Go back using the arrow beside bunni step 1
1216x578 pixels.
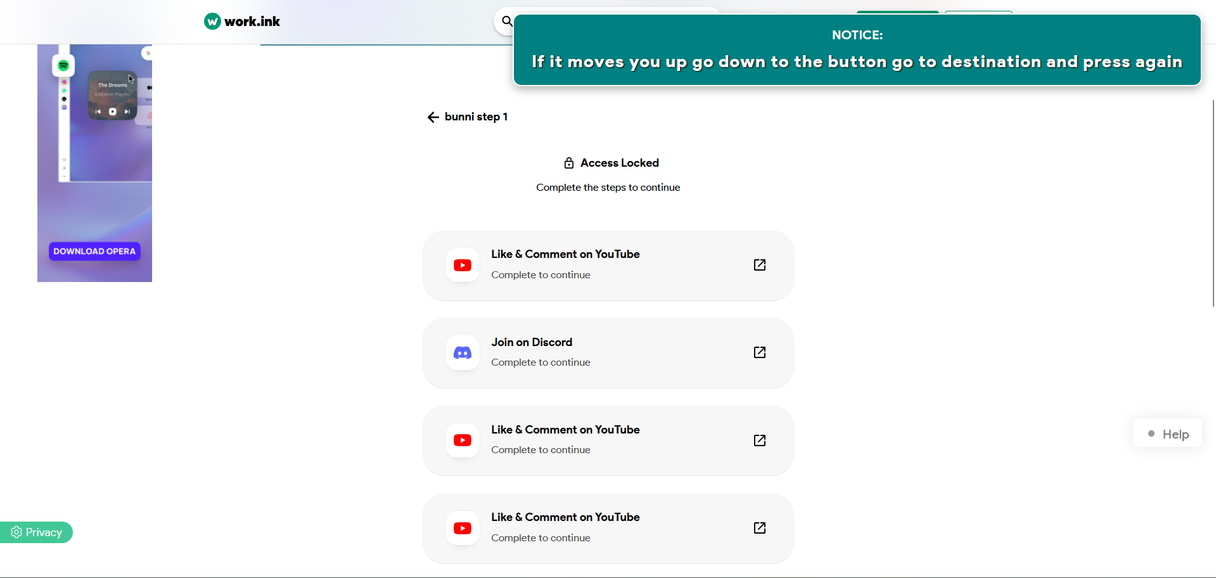[433, 117]
